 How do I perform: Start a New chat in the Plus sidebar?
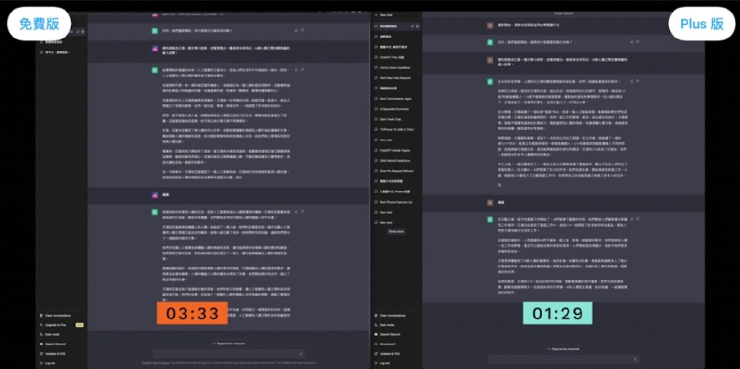tap(386, 15)
